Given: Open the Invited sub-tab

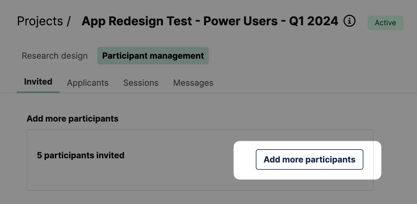Looking at the screenshot, I should [38, 82].
